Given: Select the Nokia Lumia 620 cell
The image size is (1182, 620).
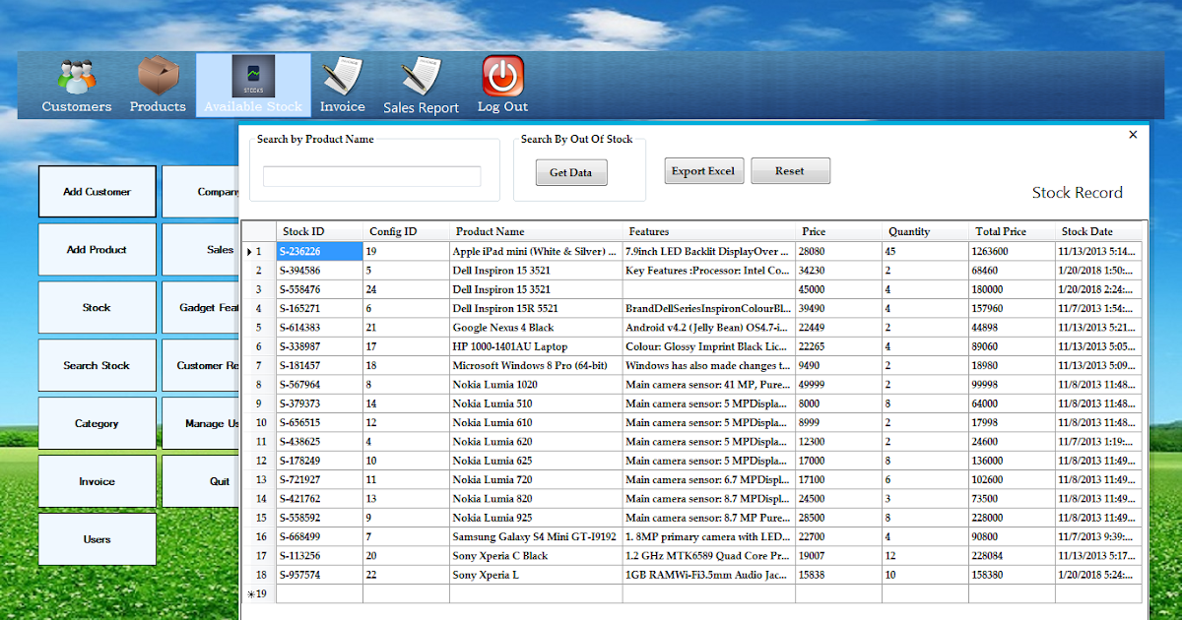Looking at the screenshot, I should click(536, 442).
